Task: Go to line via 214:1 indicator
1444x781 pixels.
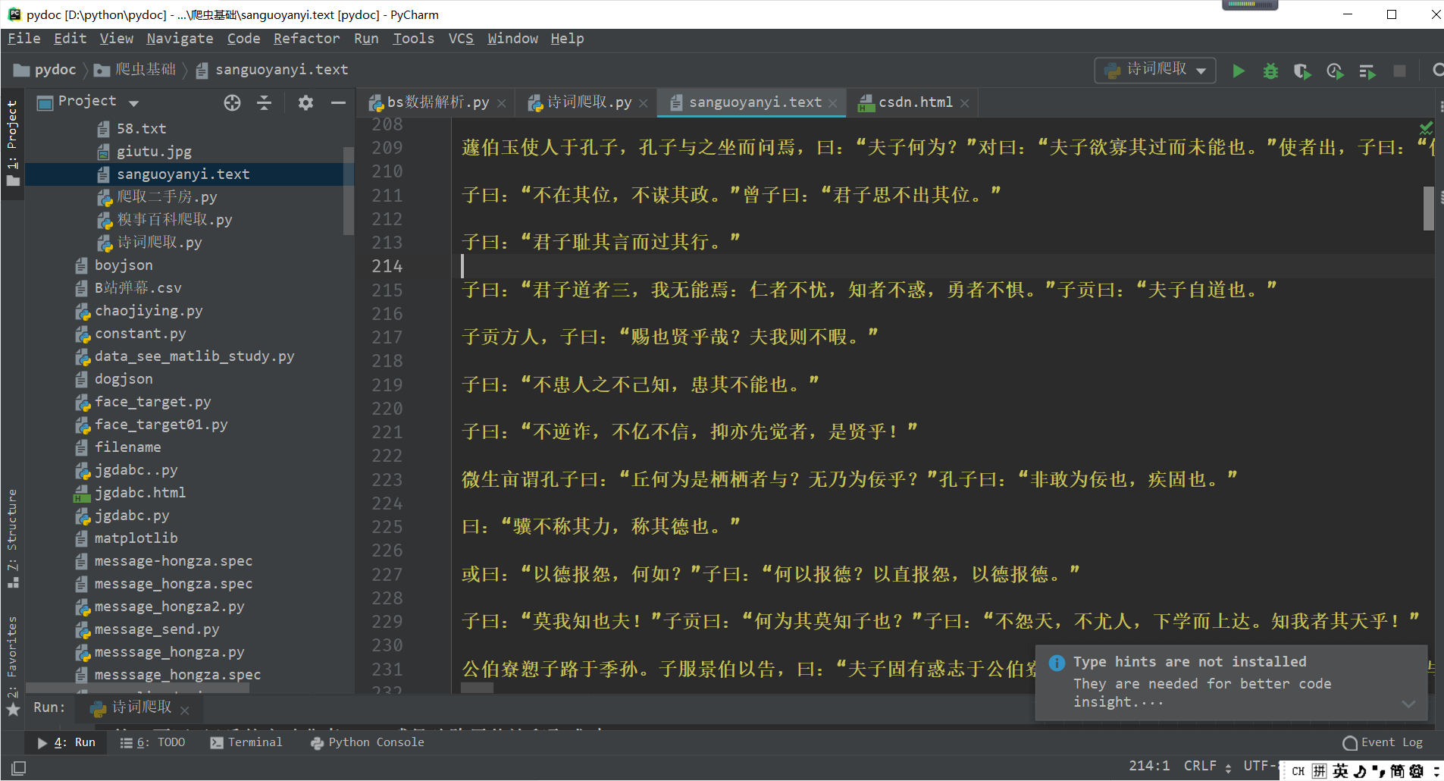Action: click(x=1149, y=767)
